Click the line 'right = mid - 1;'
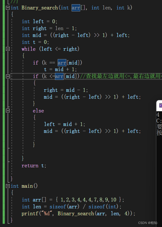162x227 pixels. (x=66, y=90)
